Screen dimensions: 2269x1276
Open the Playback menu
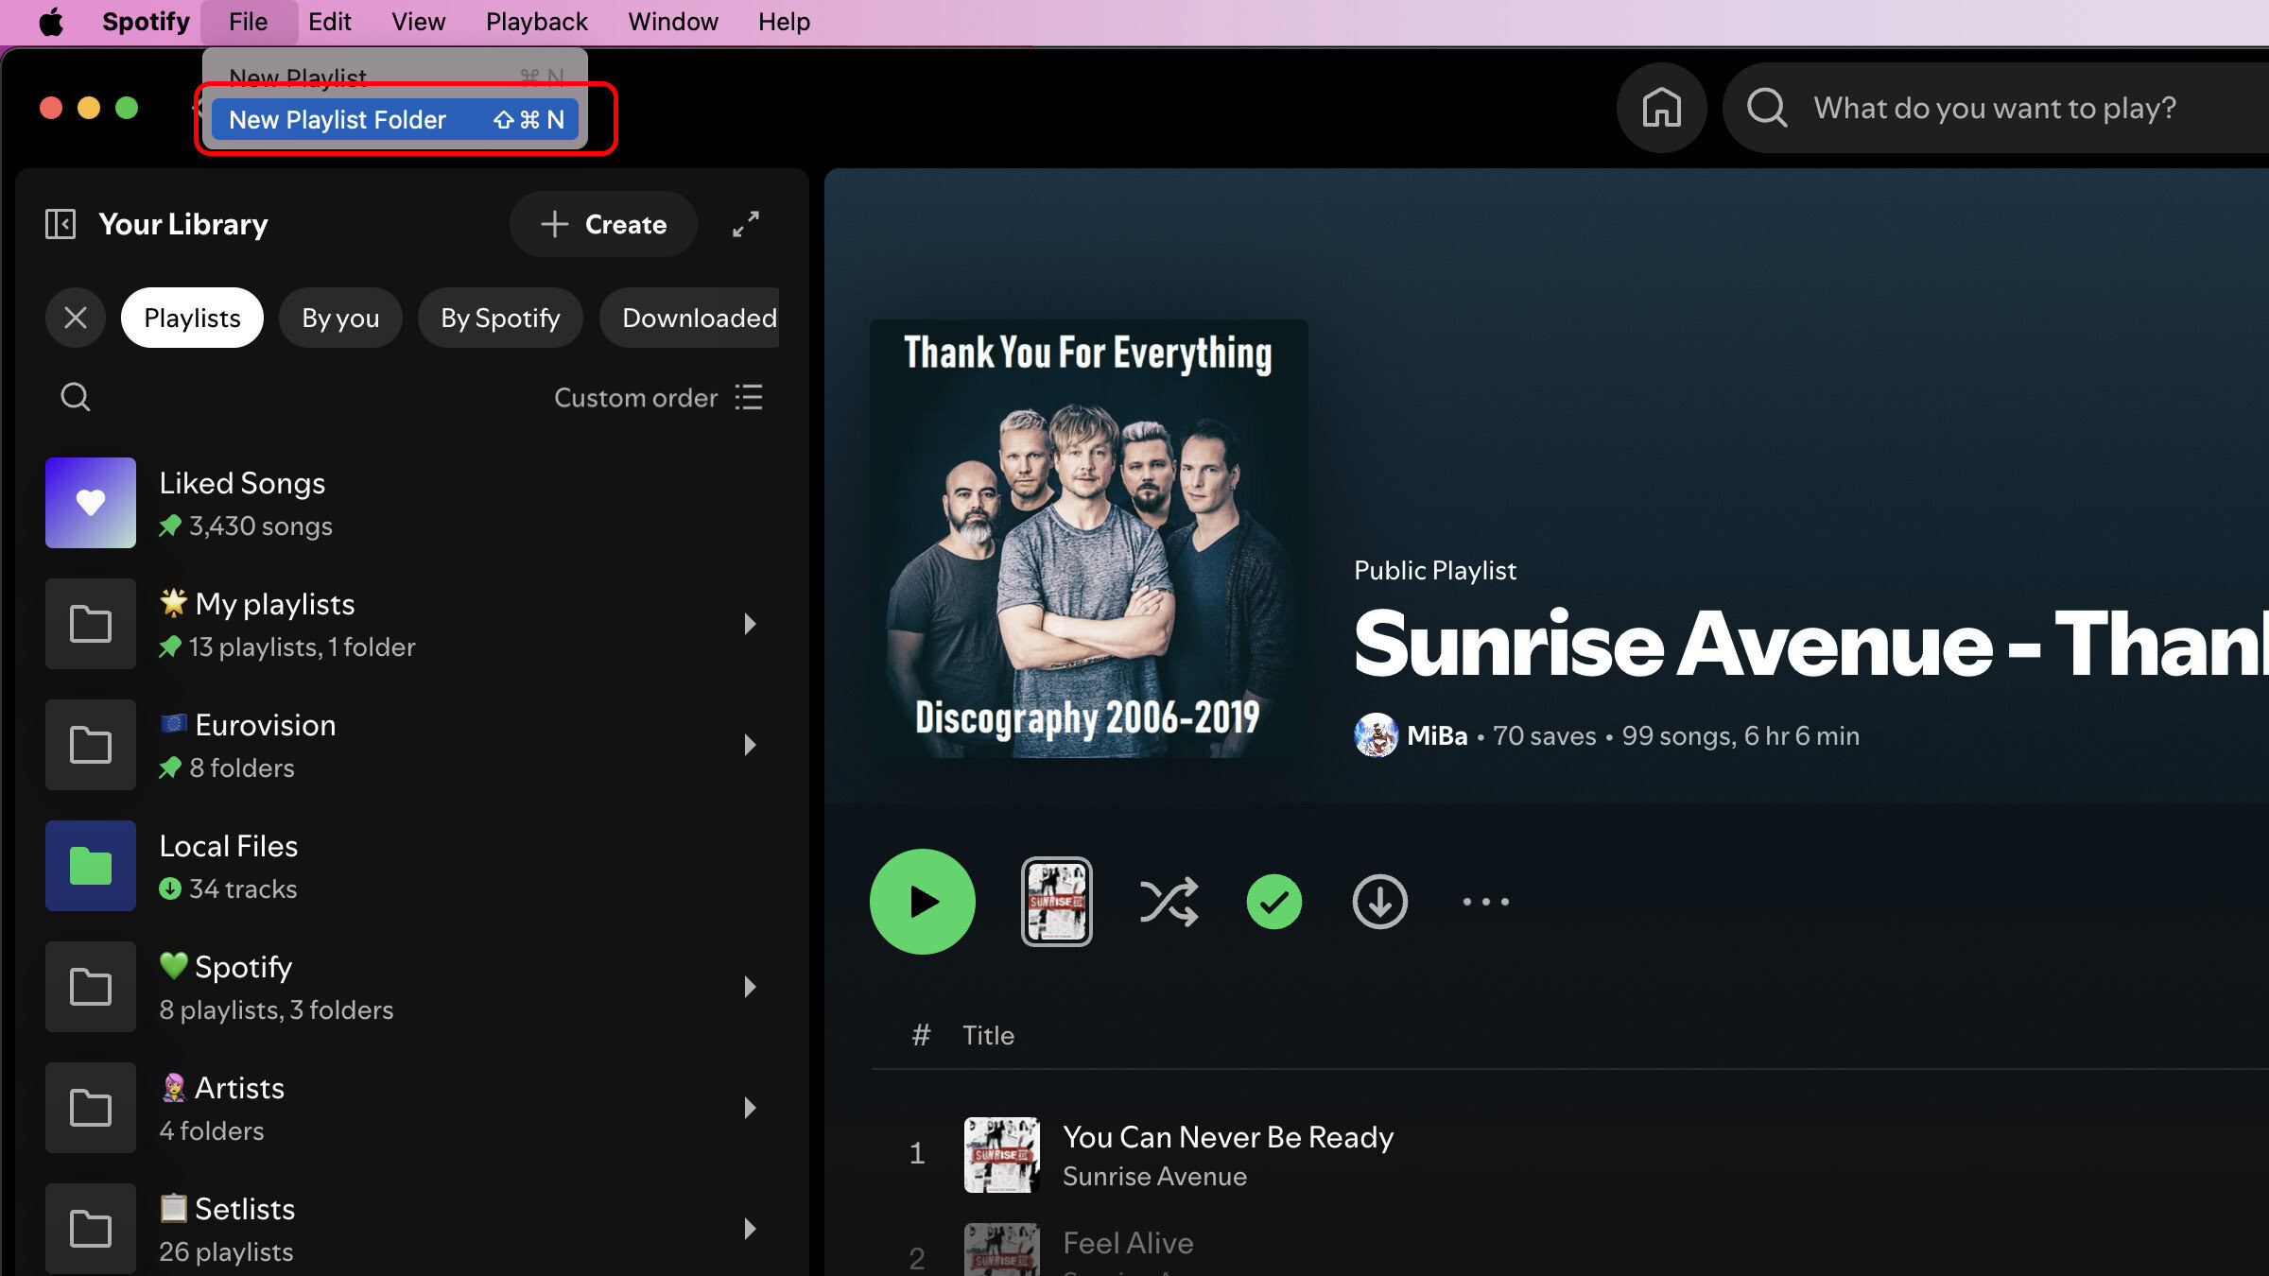(536, 22)
